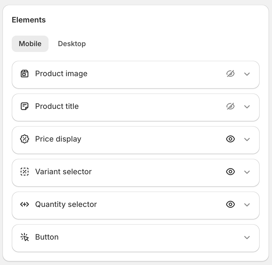Expand the Price display settings chevron
Viewport: 272px width, 265px height.
(247, 140)
